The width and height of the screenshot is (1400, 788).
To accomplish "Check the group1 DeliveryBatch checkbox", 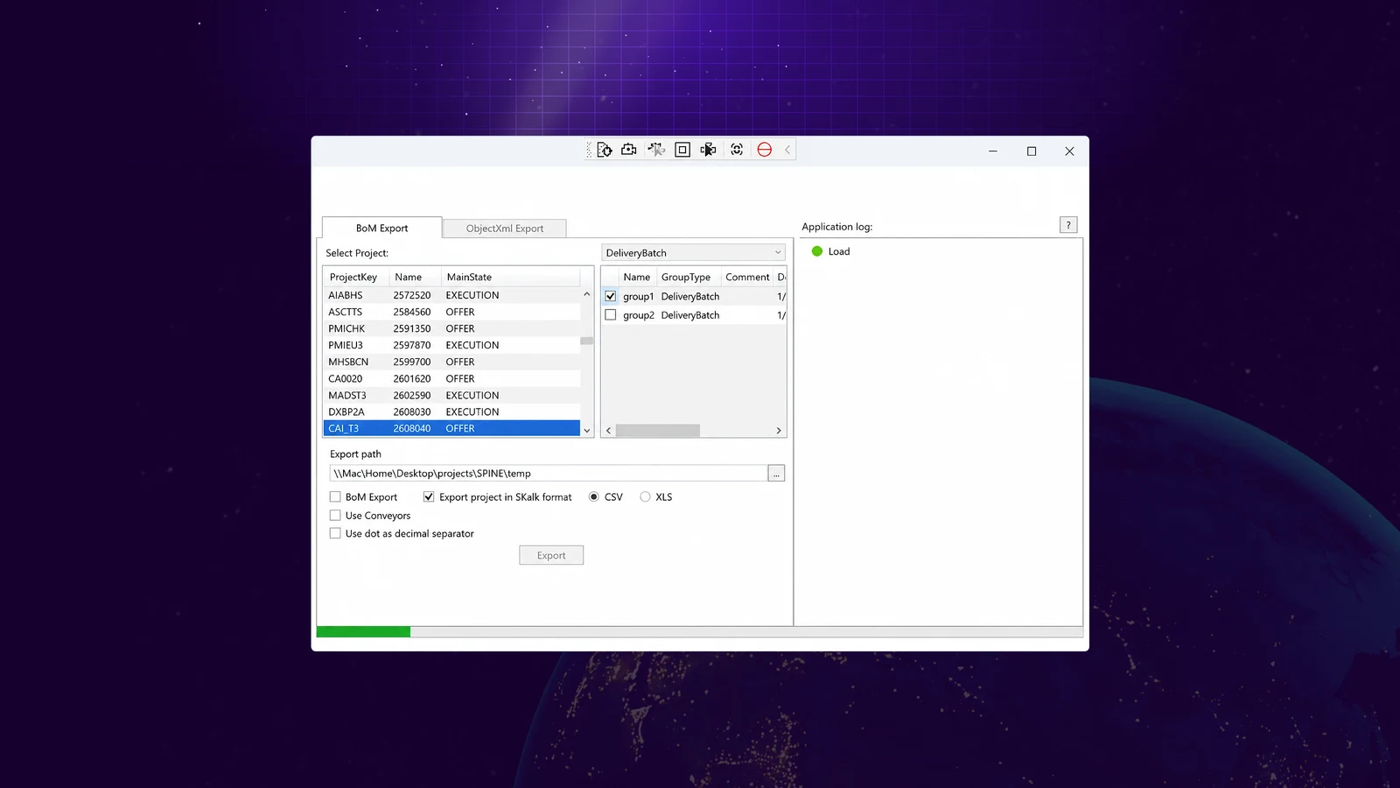I will (611, 296).
